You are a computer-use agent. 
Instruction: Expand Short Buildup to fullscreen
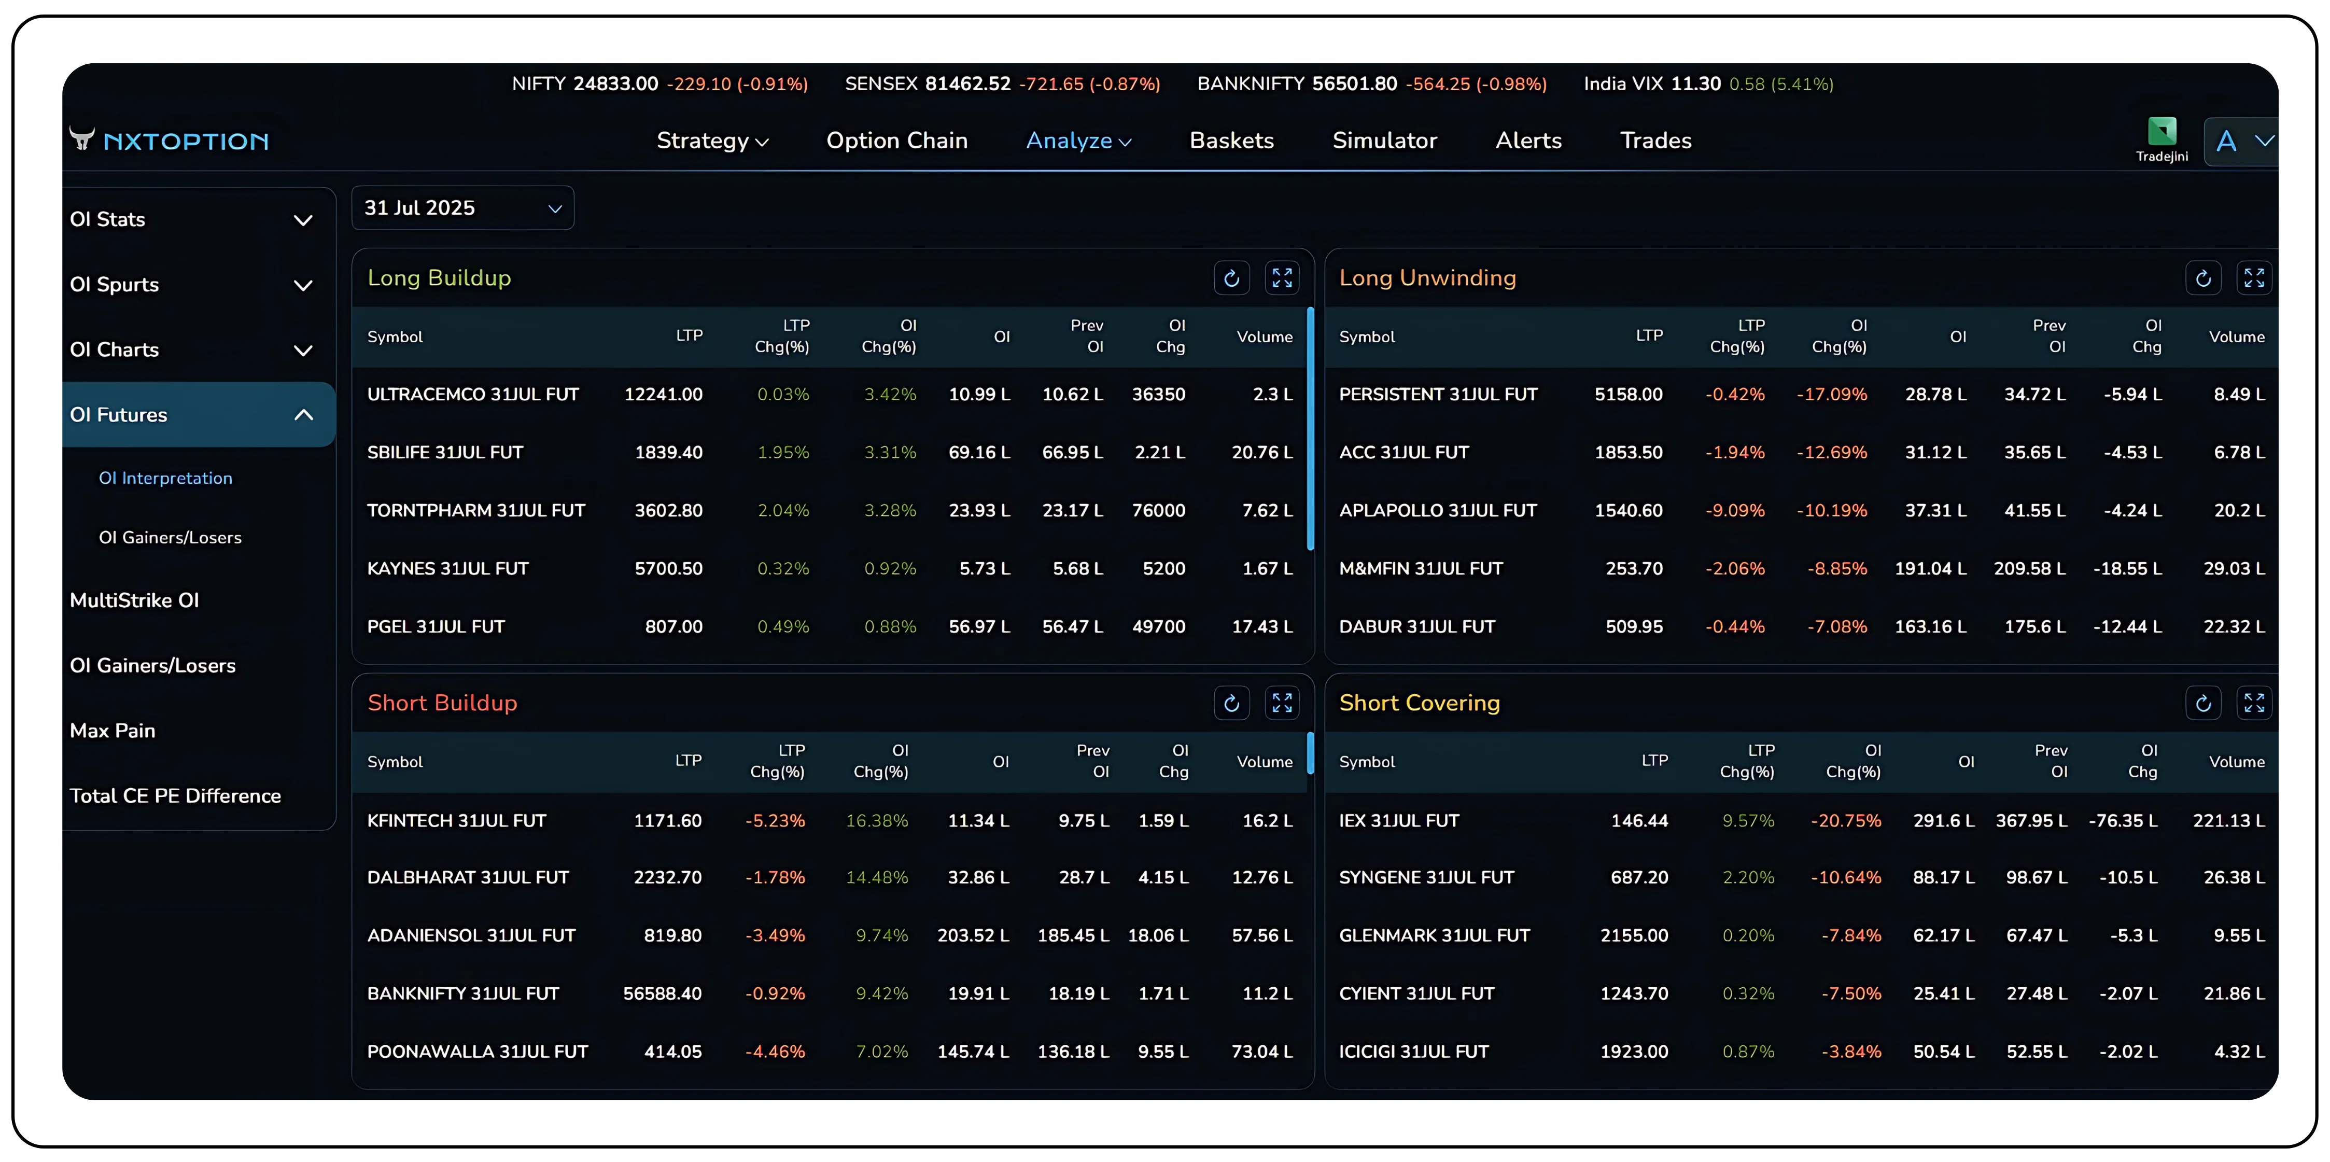(x=1282, y=703)
